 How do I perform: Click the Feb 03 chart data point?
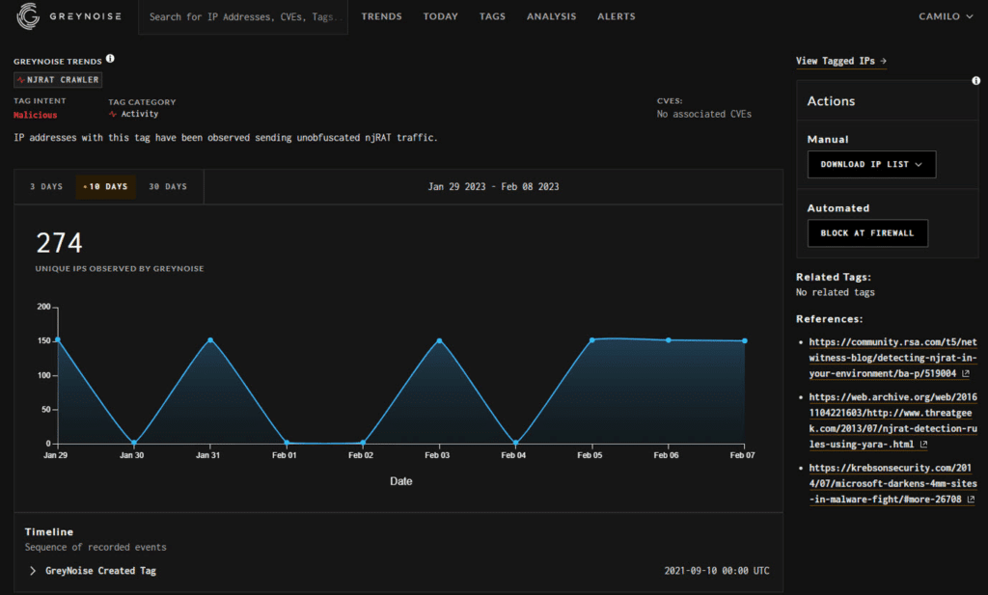point(439,340)
